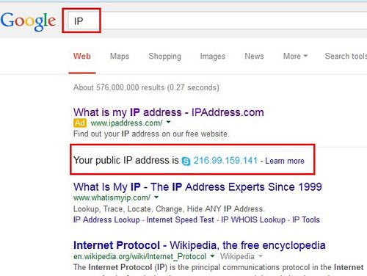The height and width of the screenshot is (276, 367).
Task: Open the What Is My IP result
Action: pyautogui.click(x=197, y=187)
